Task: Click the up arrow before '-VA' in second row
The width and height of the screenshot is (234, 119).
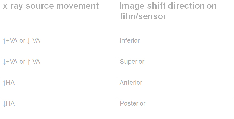Action: click(29, 62)
